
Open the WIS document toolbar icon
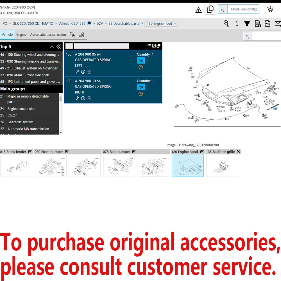(x=268, y=24)
